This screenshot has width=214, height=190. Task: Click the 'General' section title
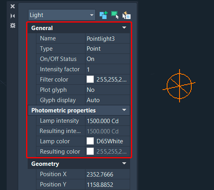[x=42, y=28]
